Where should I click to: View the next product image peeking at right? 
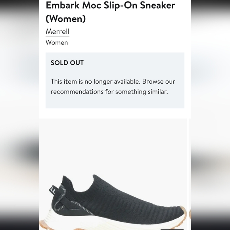(x=190, y=174)
